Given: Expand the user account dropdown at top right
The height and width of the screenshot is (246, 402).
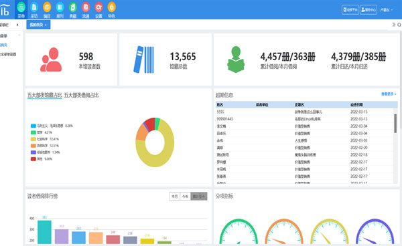Looking at the screenshot, I should [387, 10].
